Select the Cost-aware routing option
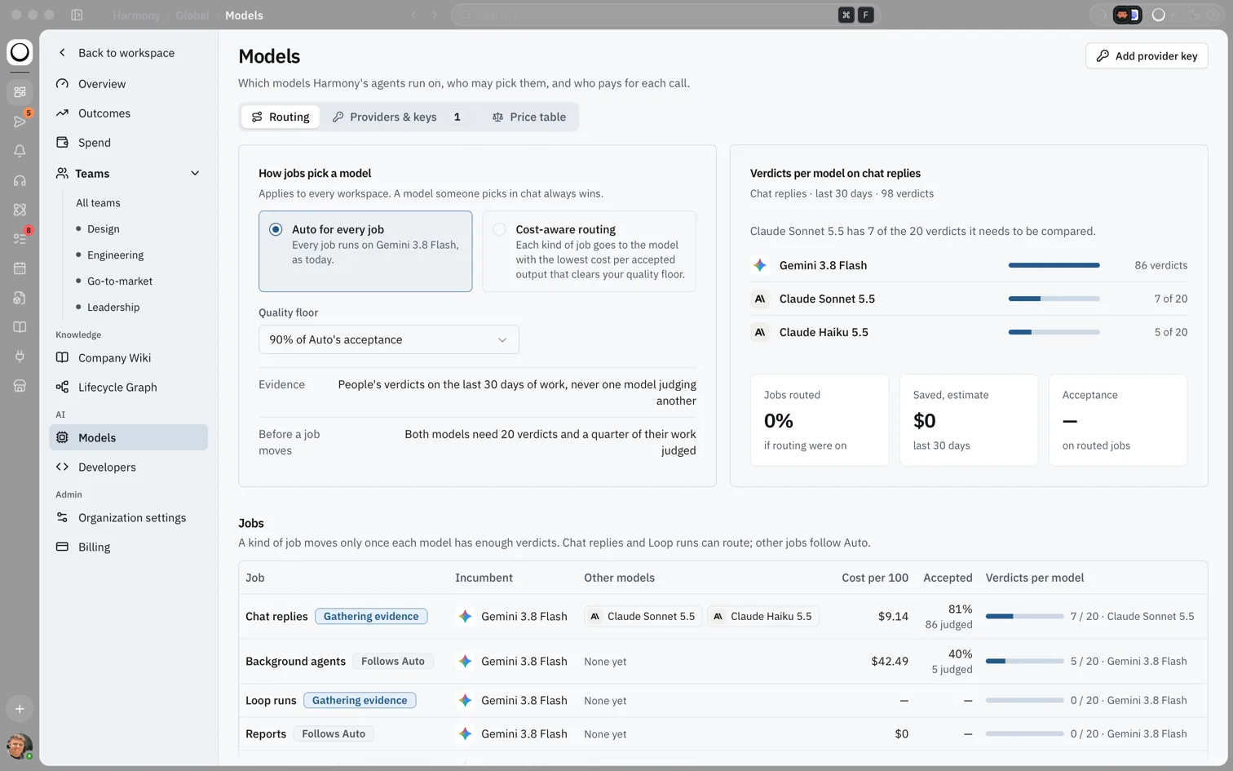Viewport: 1233px width, 771px height. point(589,251)
